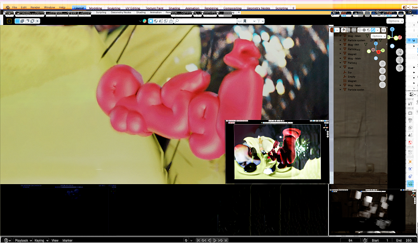Click the Blender logo icon in menu bar

[x=7, y=8]
